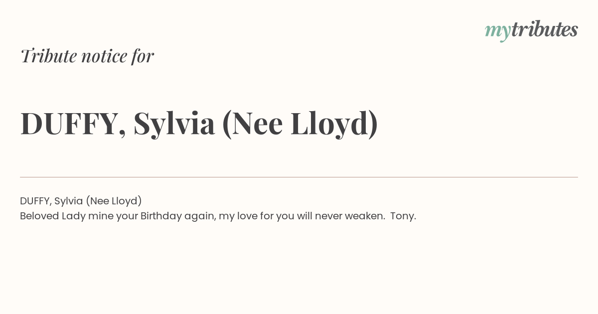The width and height of the screenshot is (598, 314).
Task: Click "(Nee Lloyd)" in the large title
Action: point(299,124)
